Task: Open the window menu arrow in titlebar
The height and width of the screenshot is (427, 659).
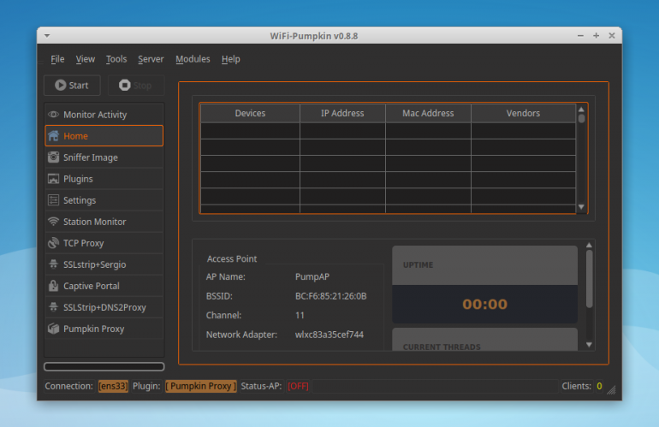Action: [x=47, y=36]
